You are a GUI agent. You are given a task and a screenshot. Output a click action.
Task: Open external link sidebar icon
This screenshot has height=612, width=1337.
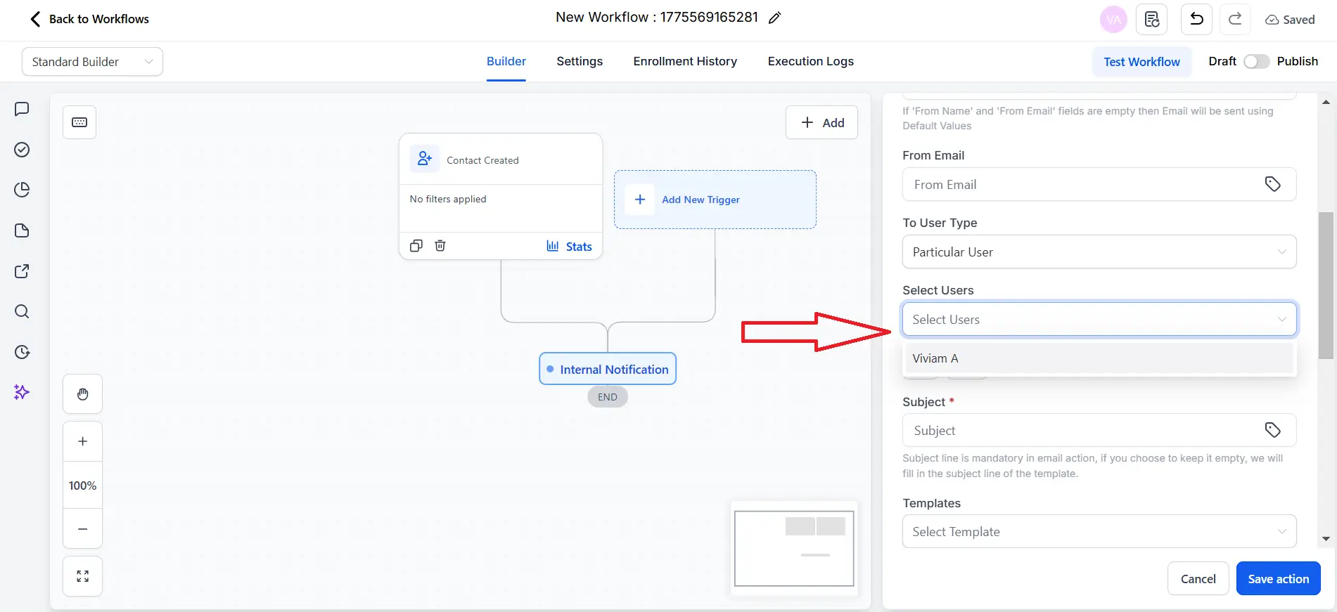(x=22, y=271)
